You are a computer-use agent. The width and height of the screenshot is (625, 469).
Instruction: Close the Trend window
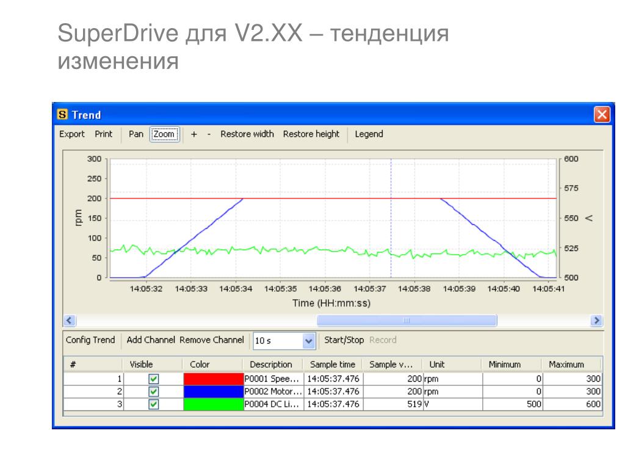pos(601,114)
